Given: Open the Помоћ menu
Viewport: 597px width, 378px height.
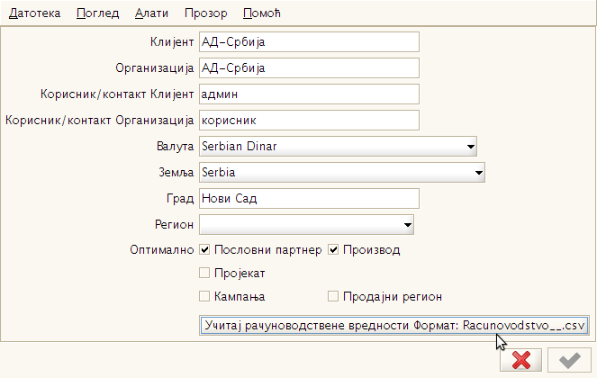Looking at the screenshot, I should click(x=262, y=14).
